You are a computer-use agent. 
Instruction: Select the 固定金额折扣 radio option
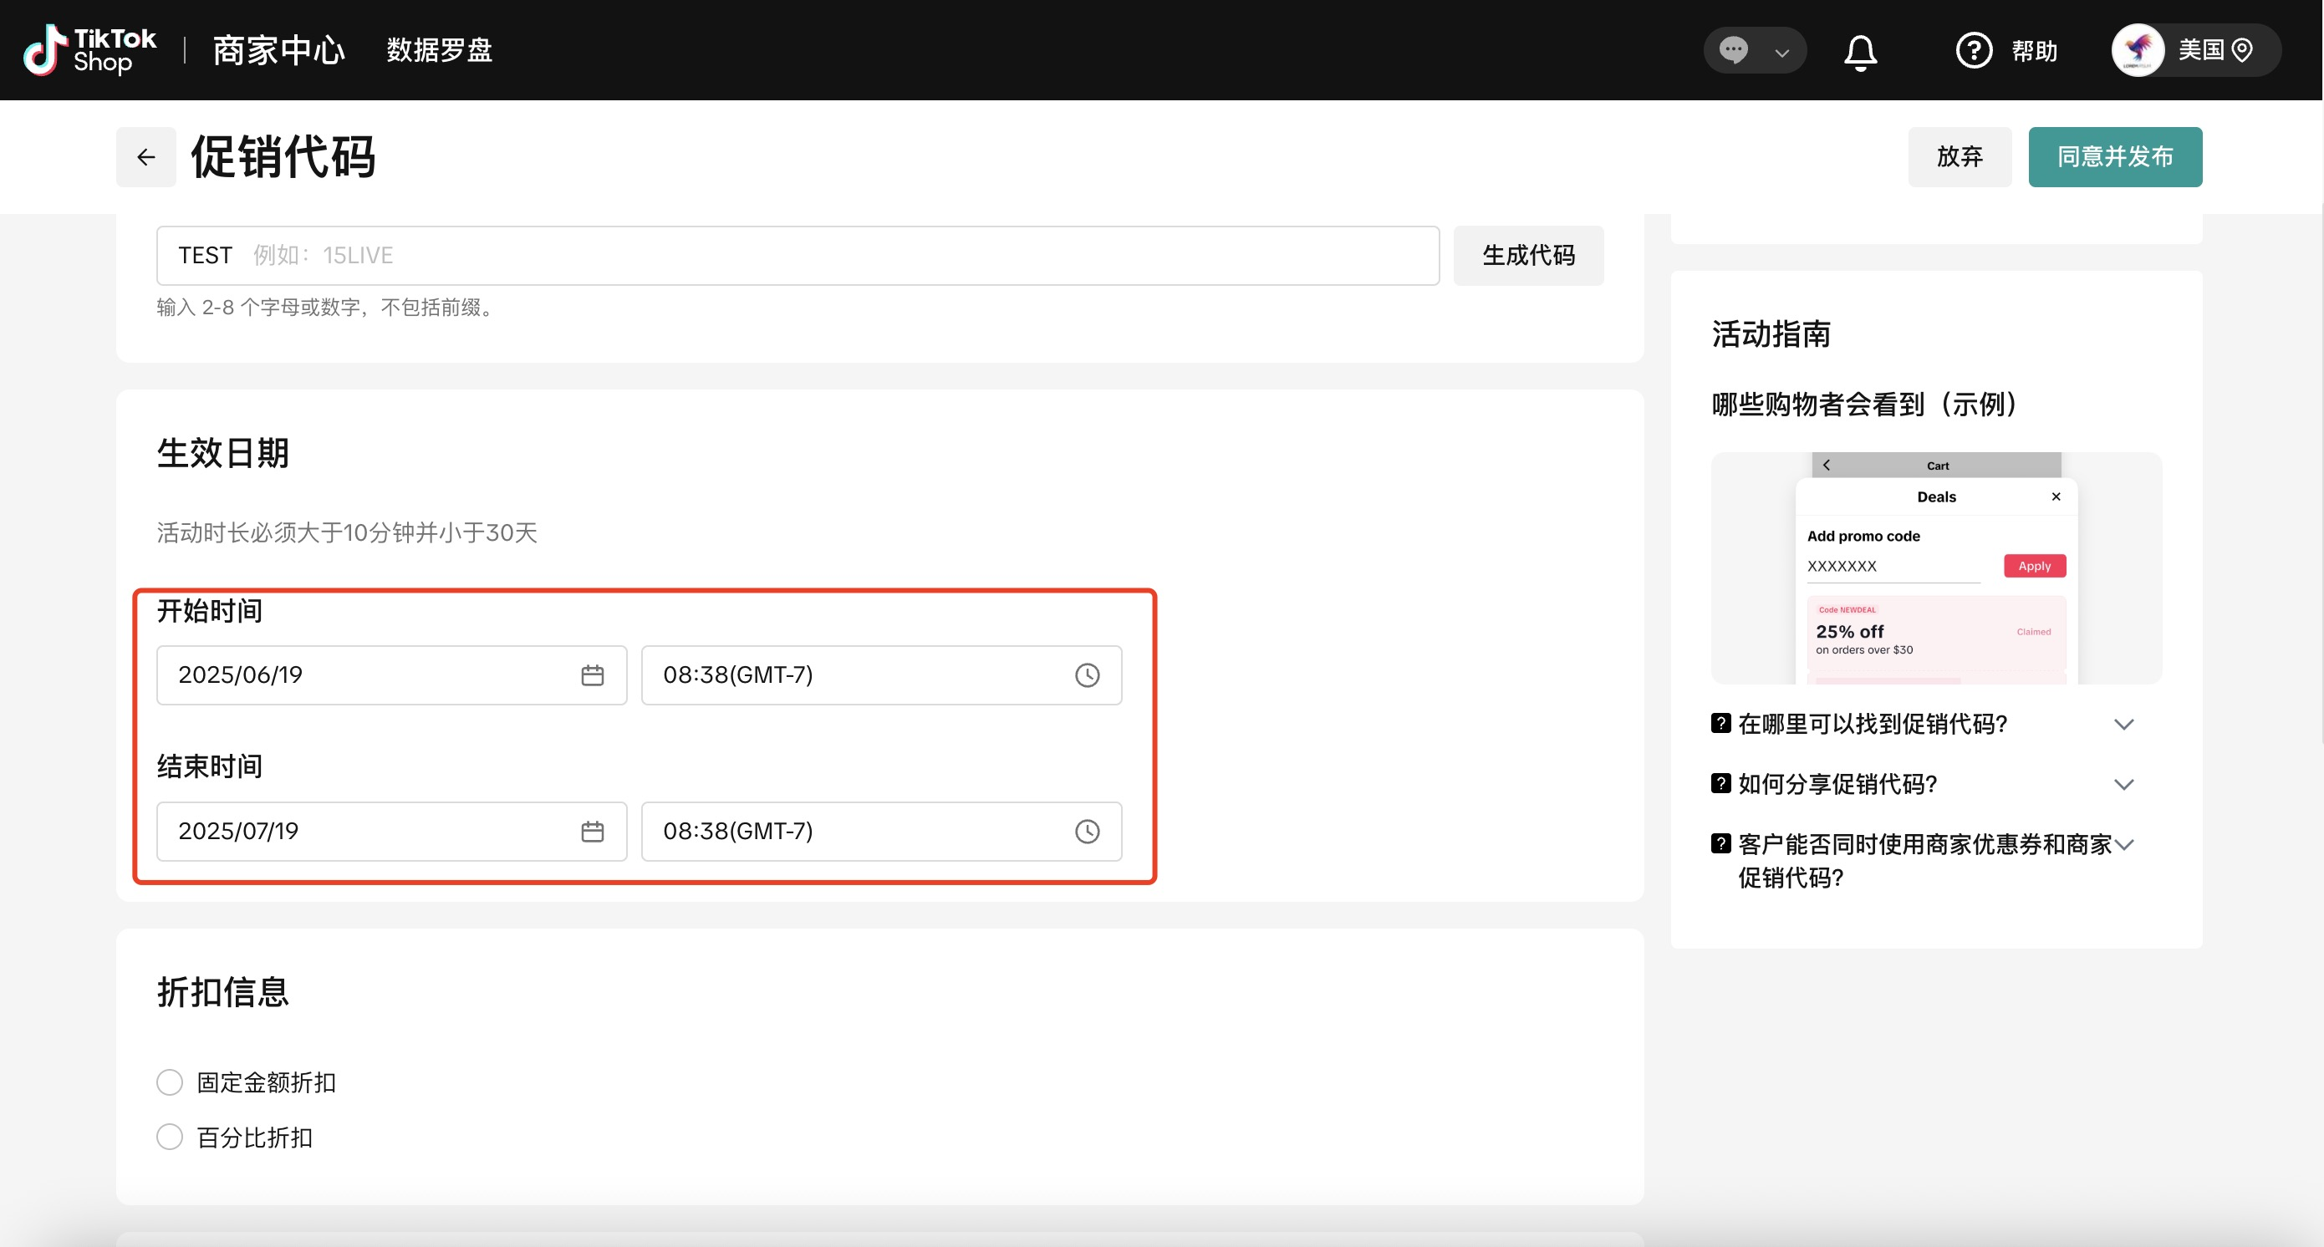[x=170, y=1082]
